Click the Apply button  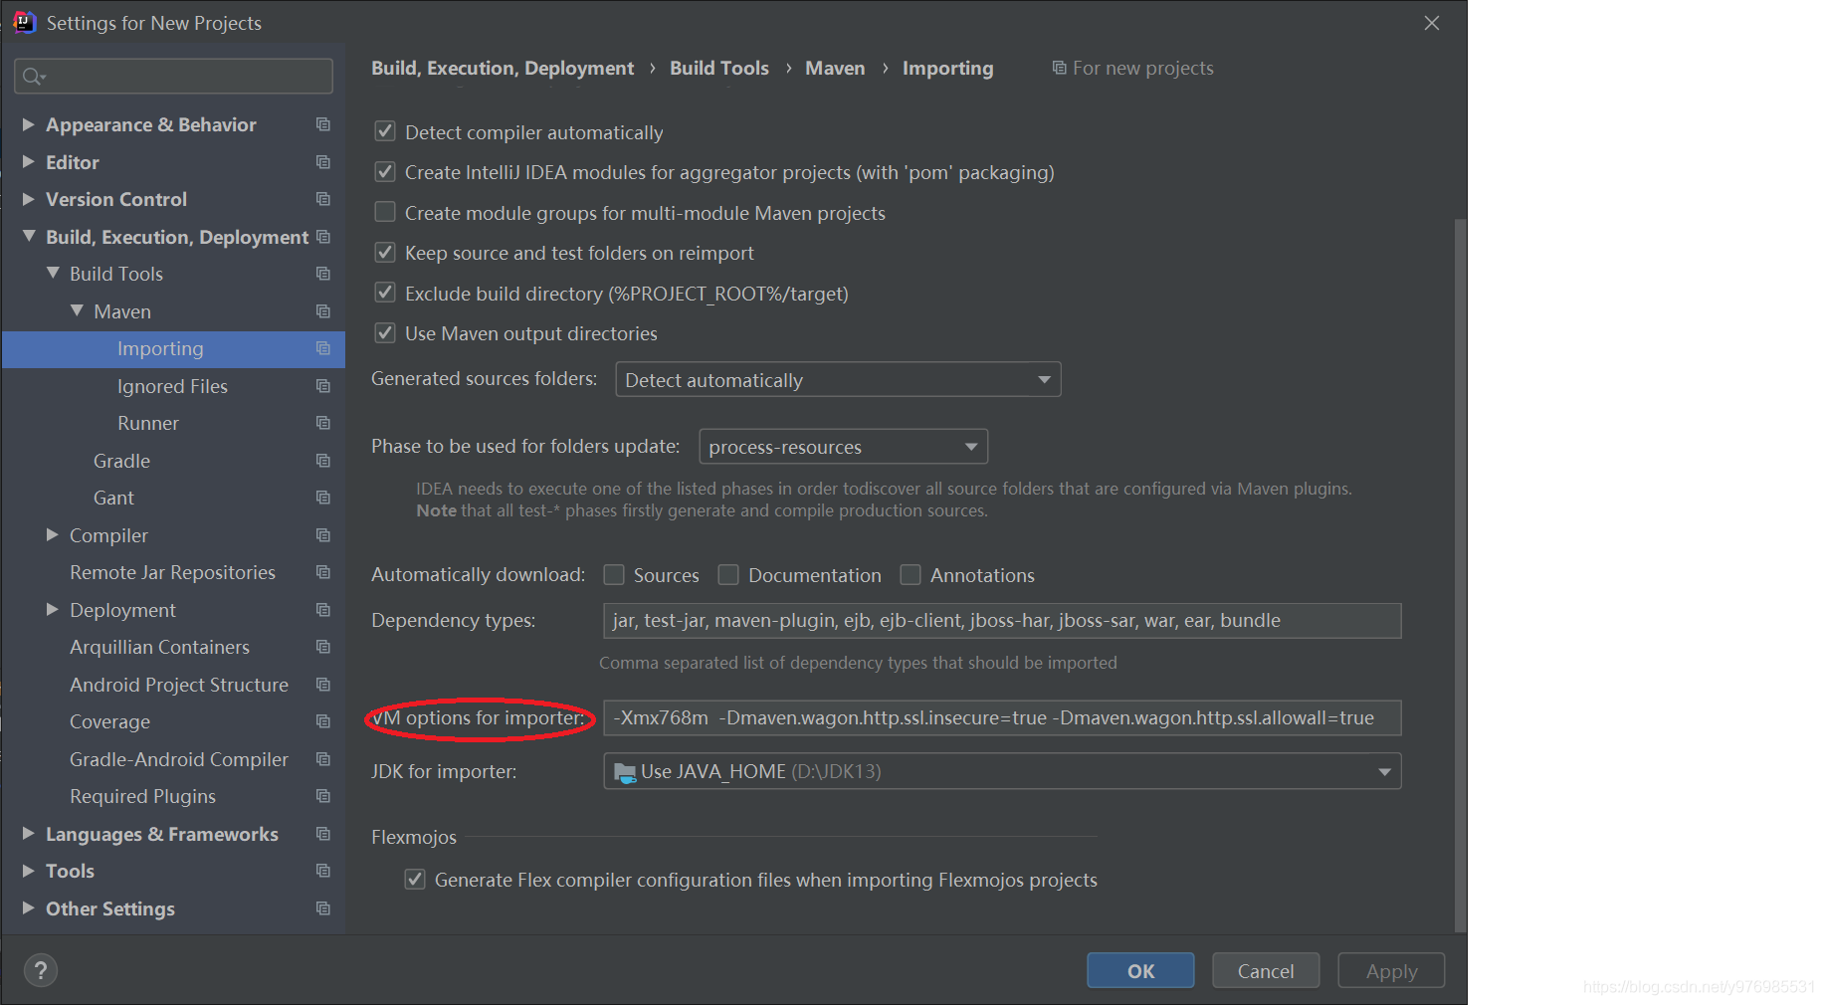tap(1390, 970)
